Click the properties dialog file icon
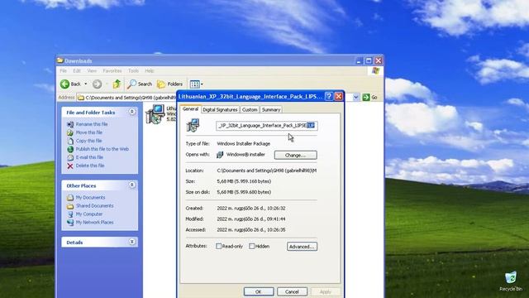The image size is (529, 298). click(193, 125)
